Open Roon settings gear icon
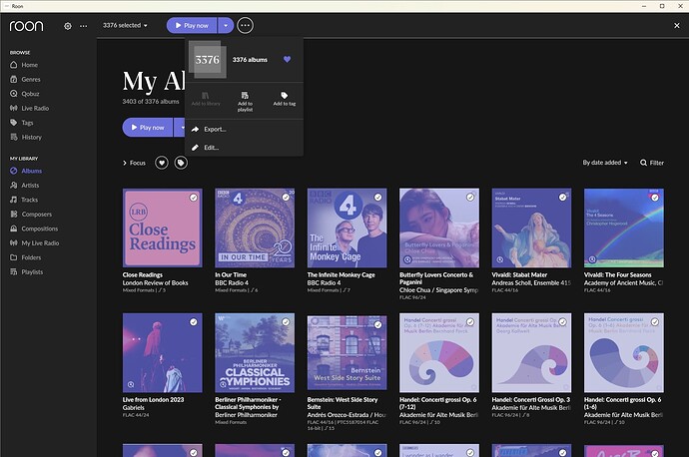689x457 pixels. click(x=67, y=26)
